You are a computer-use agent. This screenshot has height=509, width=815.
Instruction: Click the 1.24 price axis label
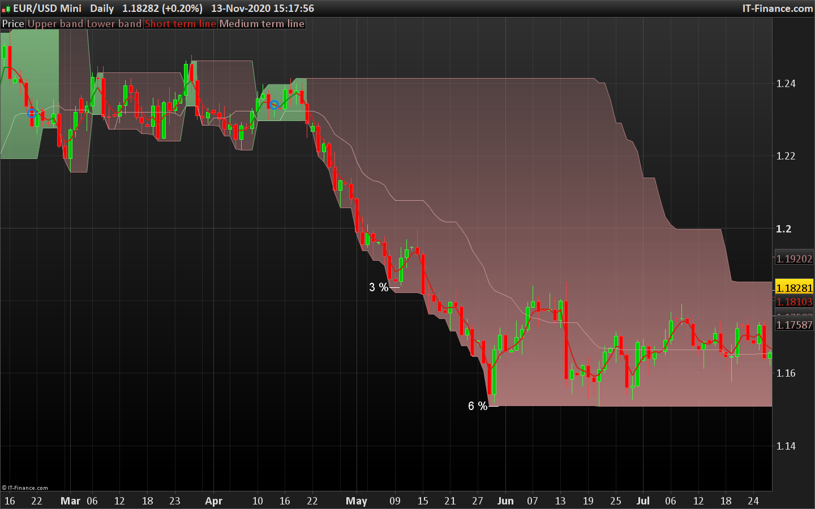[786, 84]
